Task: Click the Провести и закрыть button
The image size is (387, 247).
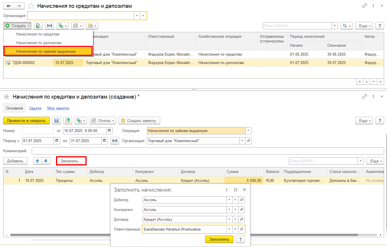Action: point(26,120)
